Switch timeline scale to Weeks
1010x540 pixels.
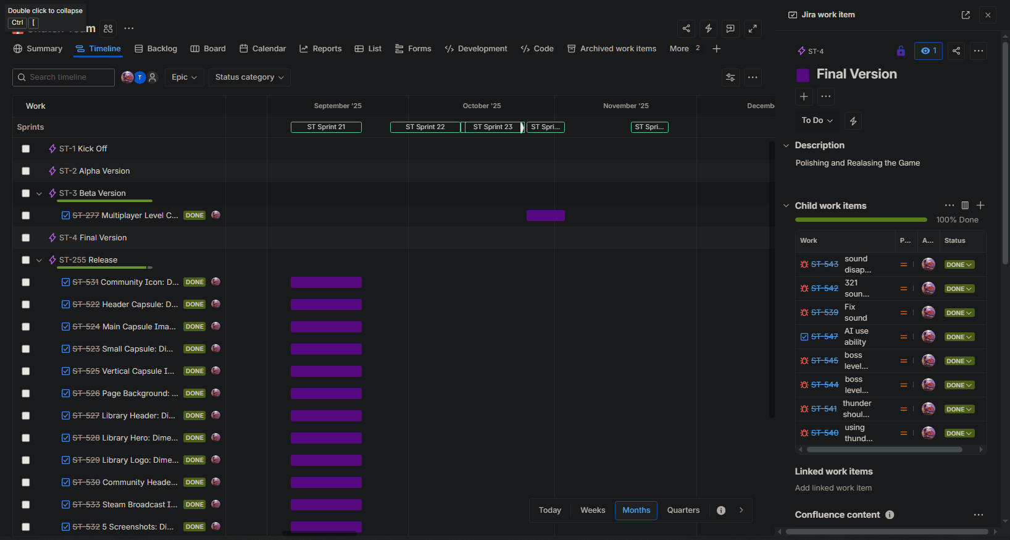click(593, 510)
